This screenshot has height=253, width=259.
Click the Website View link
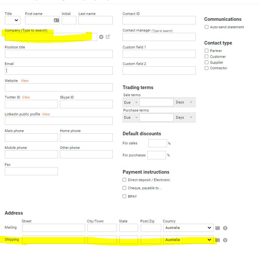tap(25, 81)
